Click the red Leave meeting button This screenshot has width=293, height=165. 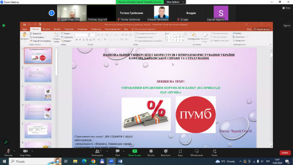click(x=285, y=153)
